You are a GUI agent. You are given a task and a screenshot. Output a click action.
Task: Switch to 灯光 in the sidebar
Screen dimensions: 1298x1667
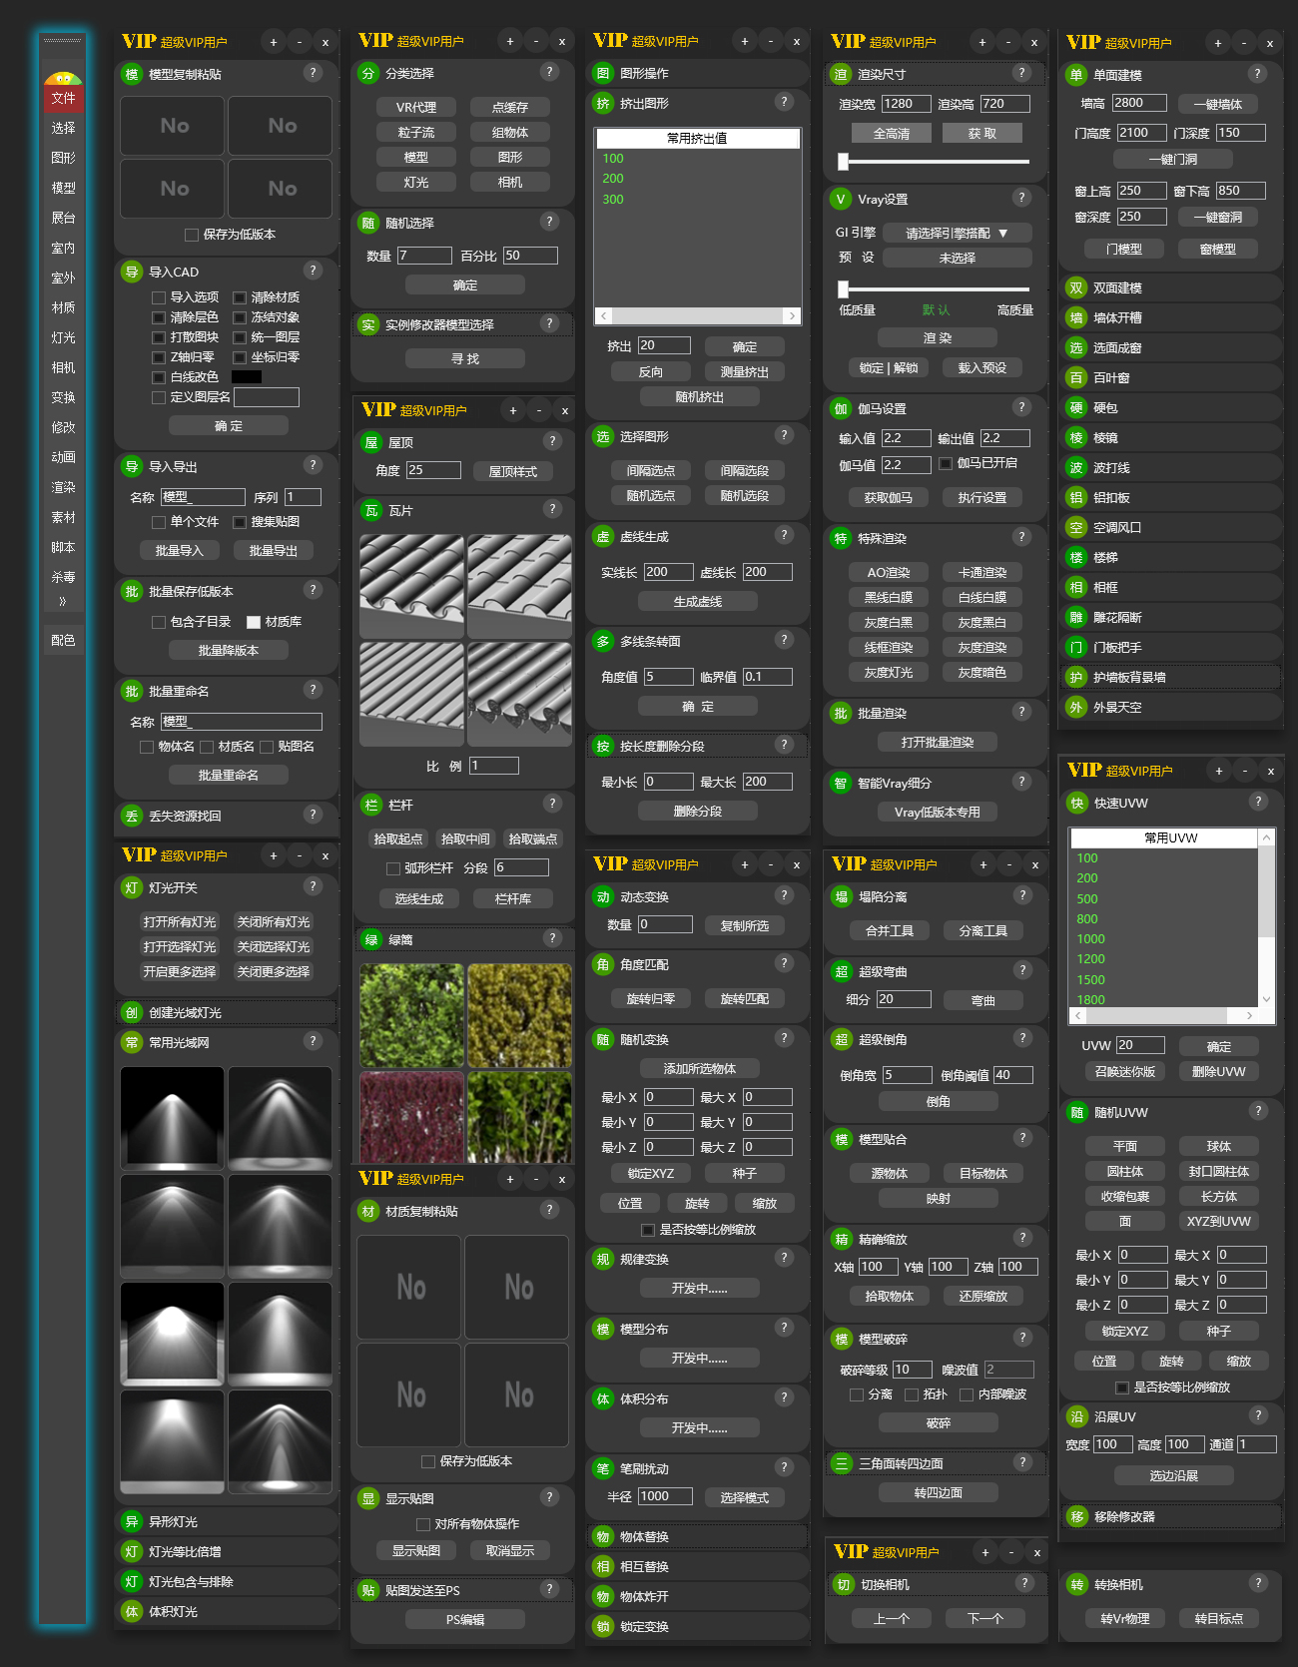[x=63, y=337]
